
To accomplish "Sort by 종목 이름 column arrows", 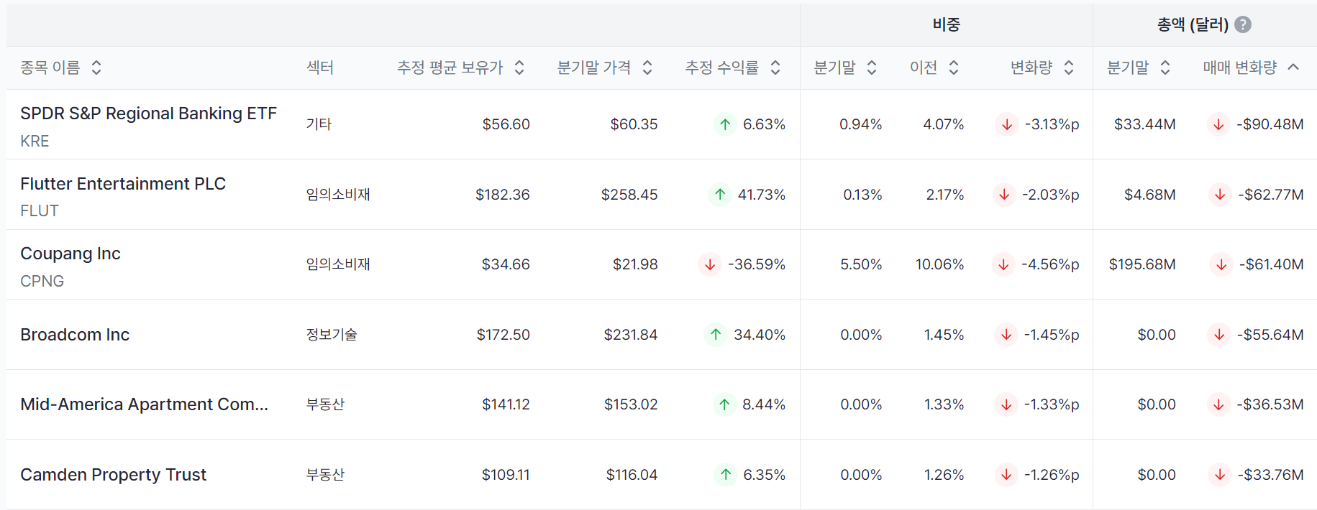I will click(x=96, y=68).
